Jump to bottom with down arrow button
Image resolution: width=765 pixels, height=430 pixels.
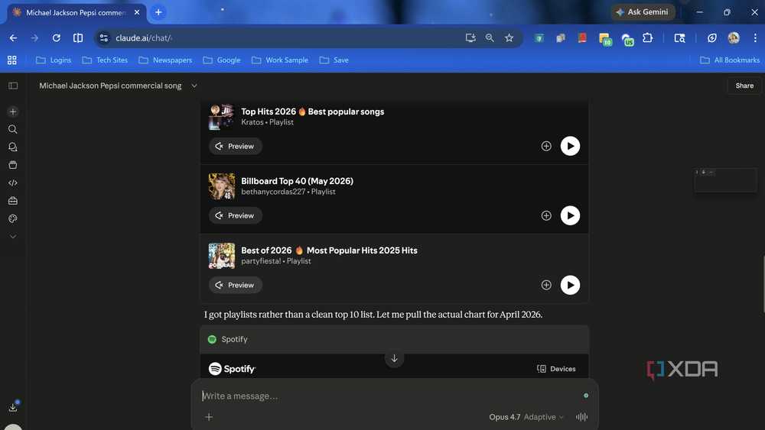pos(394,358)
